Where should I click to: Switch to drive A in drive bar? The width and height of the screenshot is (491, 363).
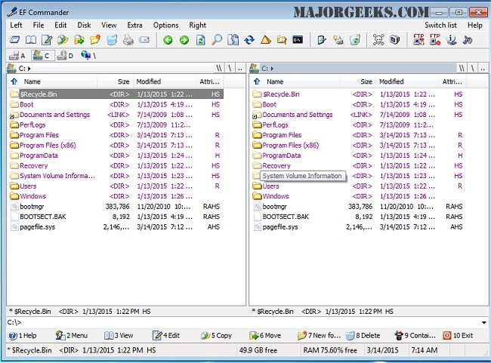(x=17, y=55)
